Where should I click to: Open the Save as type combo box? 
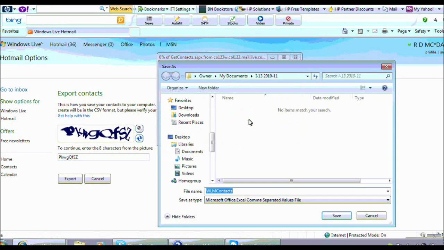point(297,200)
